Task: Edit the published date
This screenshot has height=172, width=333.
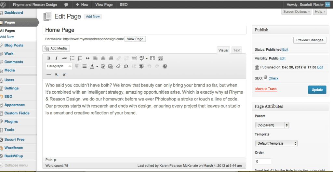Action: pos(320,67)
